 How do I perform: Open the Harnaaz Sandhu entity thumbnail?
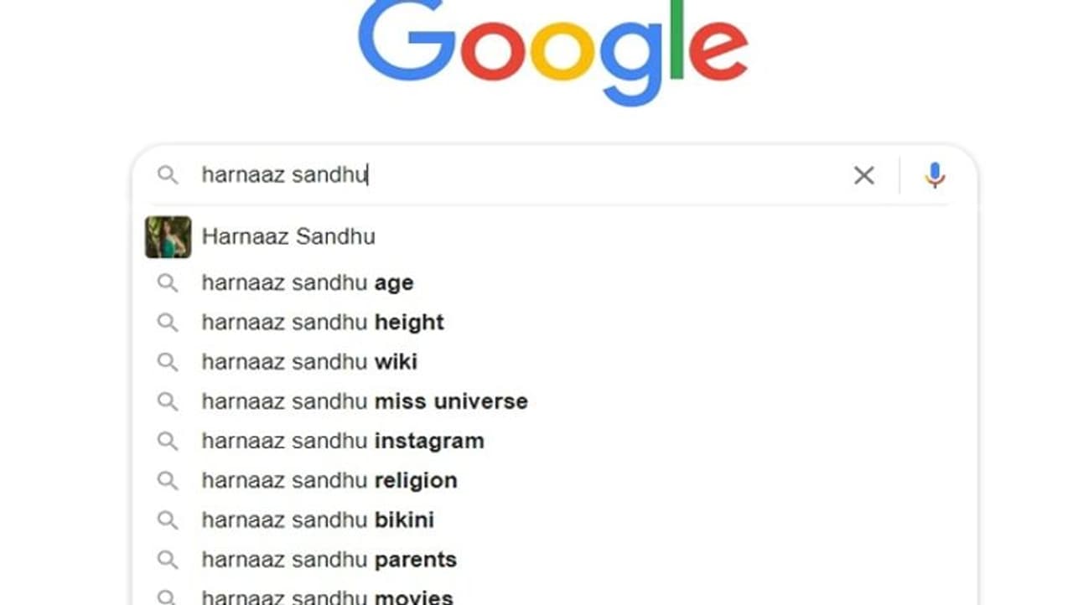(168, 237)
